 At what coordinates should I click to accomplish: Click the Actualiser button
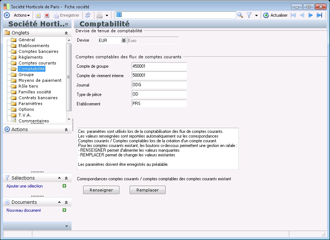point(276,15)
